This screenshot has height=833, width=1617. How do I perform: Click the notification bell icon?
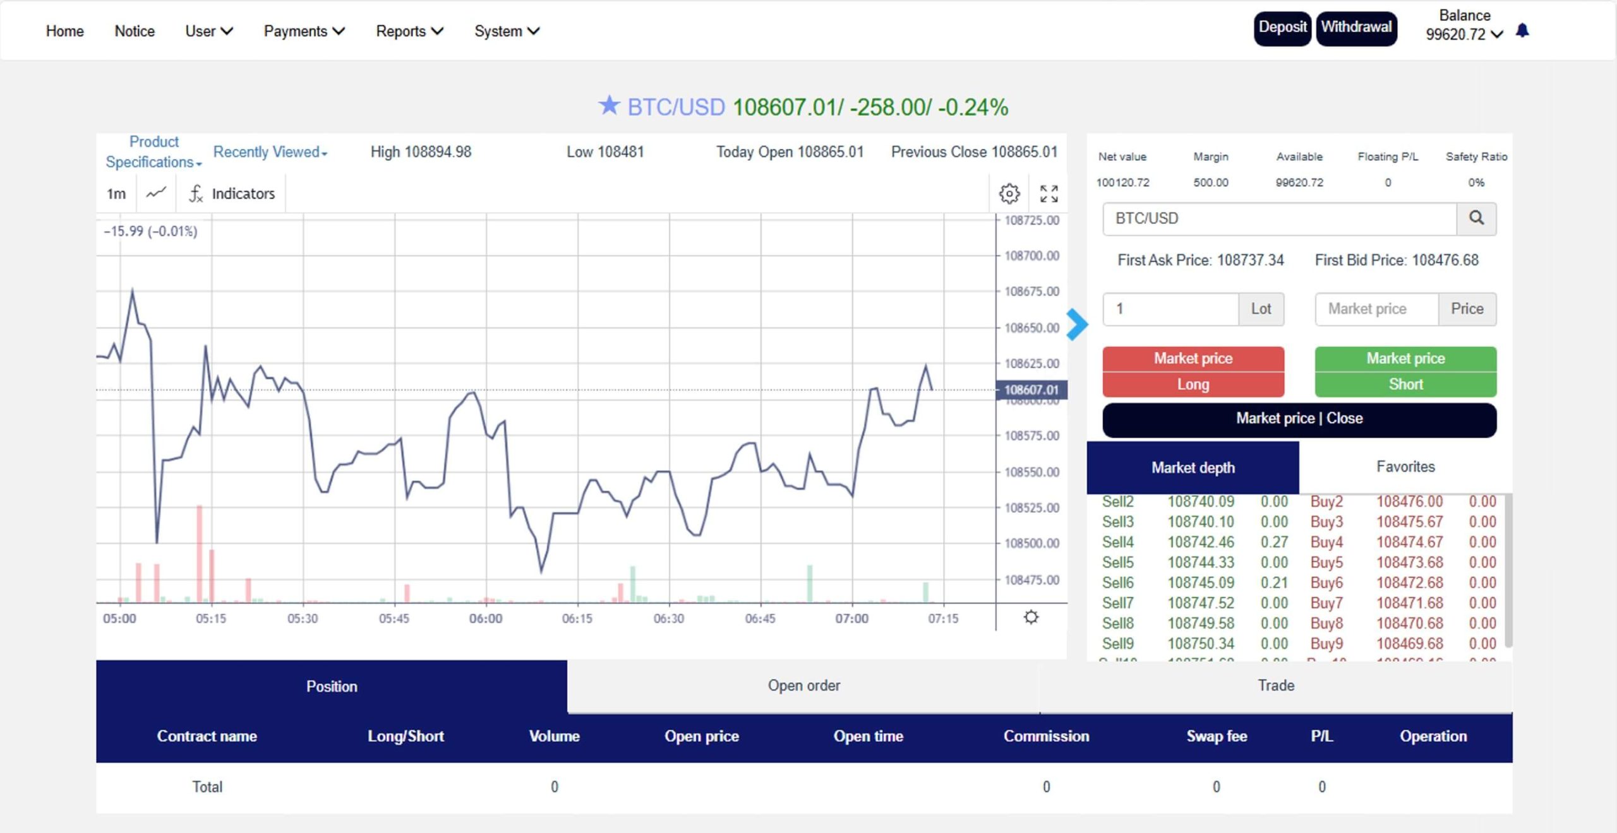(x=1522, y=30)
